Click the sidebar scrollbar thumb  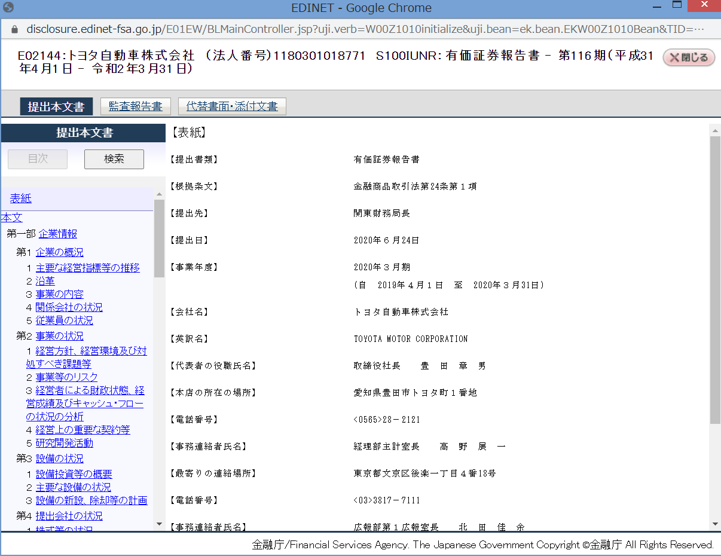coord(159,239)
